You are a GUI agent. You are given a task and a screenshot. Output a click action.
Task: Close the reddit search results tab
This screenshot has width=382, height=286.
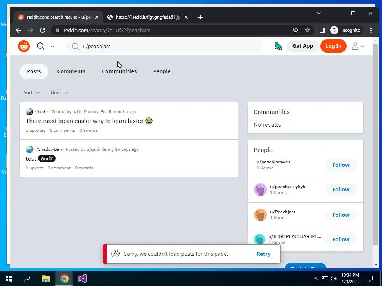pos(97,17)
